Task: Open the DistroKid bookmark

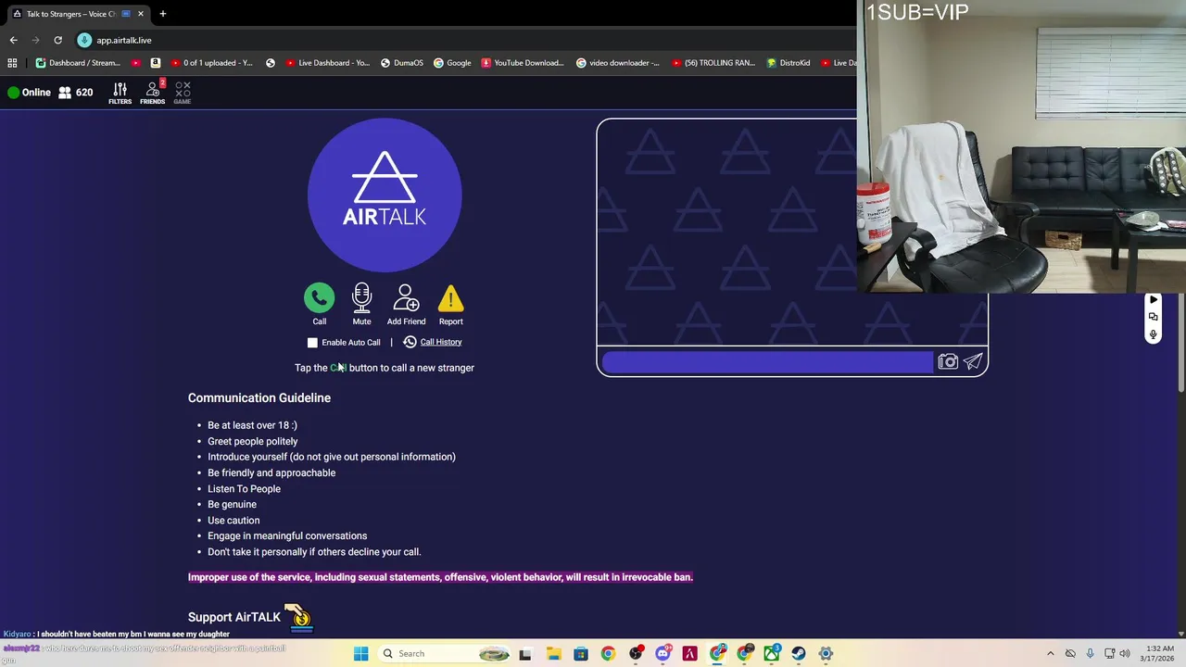Action: (x=789, y=63)
